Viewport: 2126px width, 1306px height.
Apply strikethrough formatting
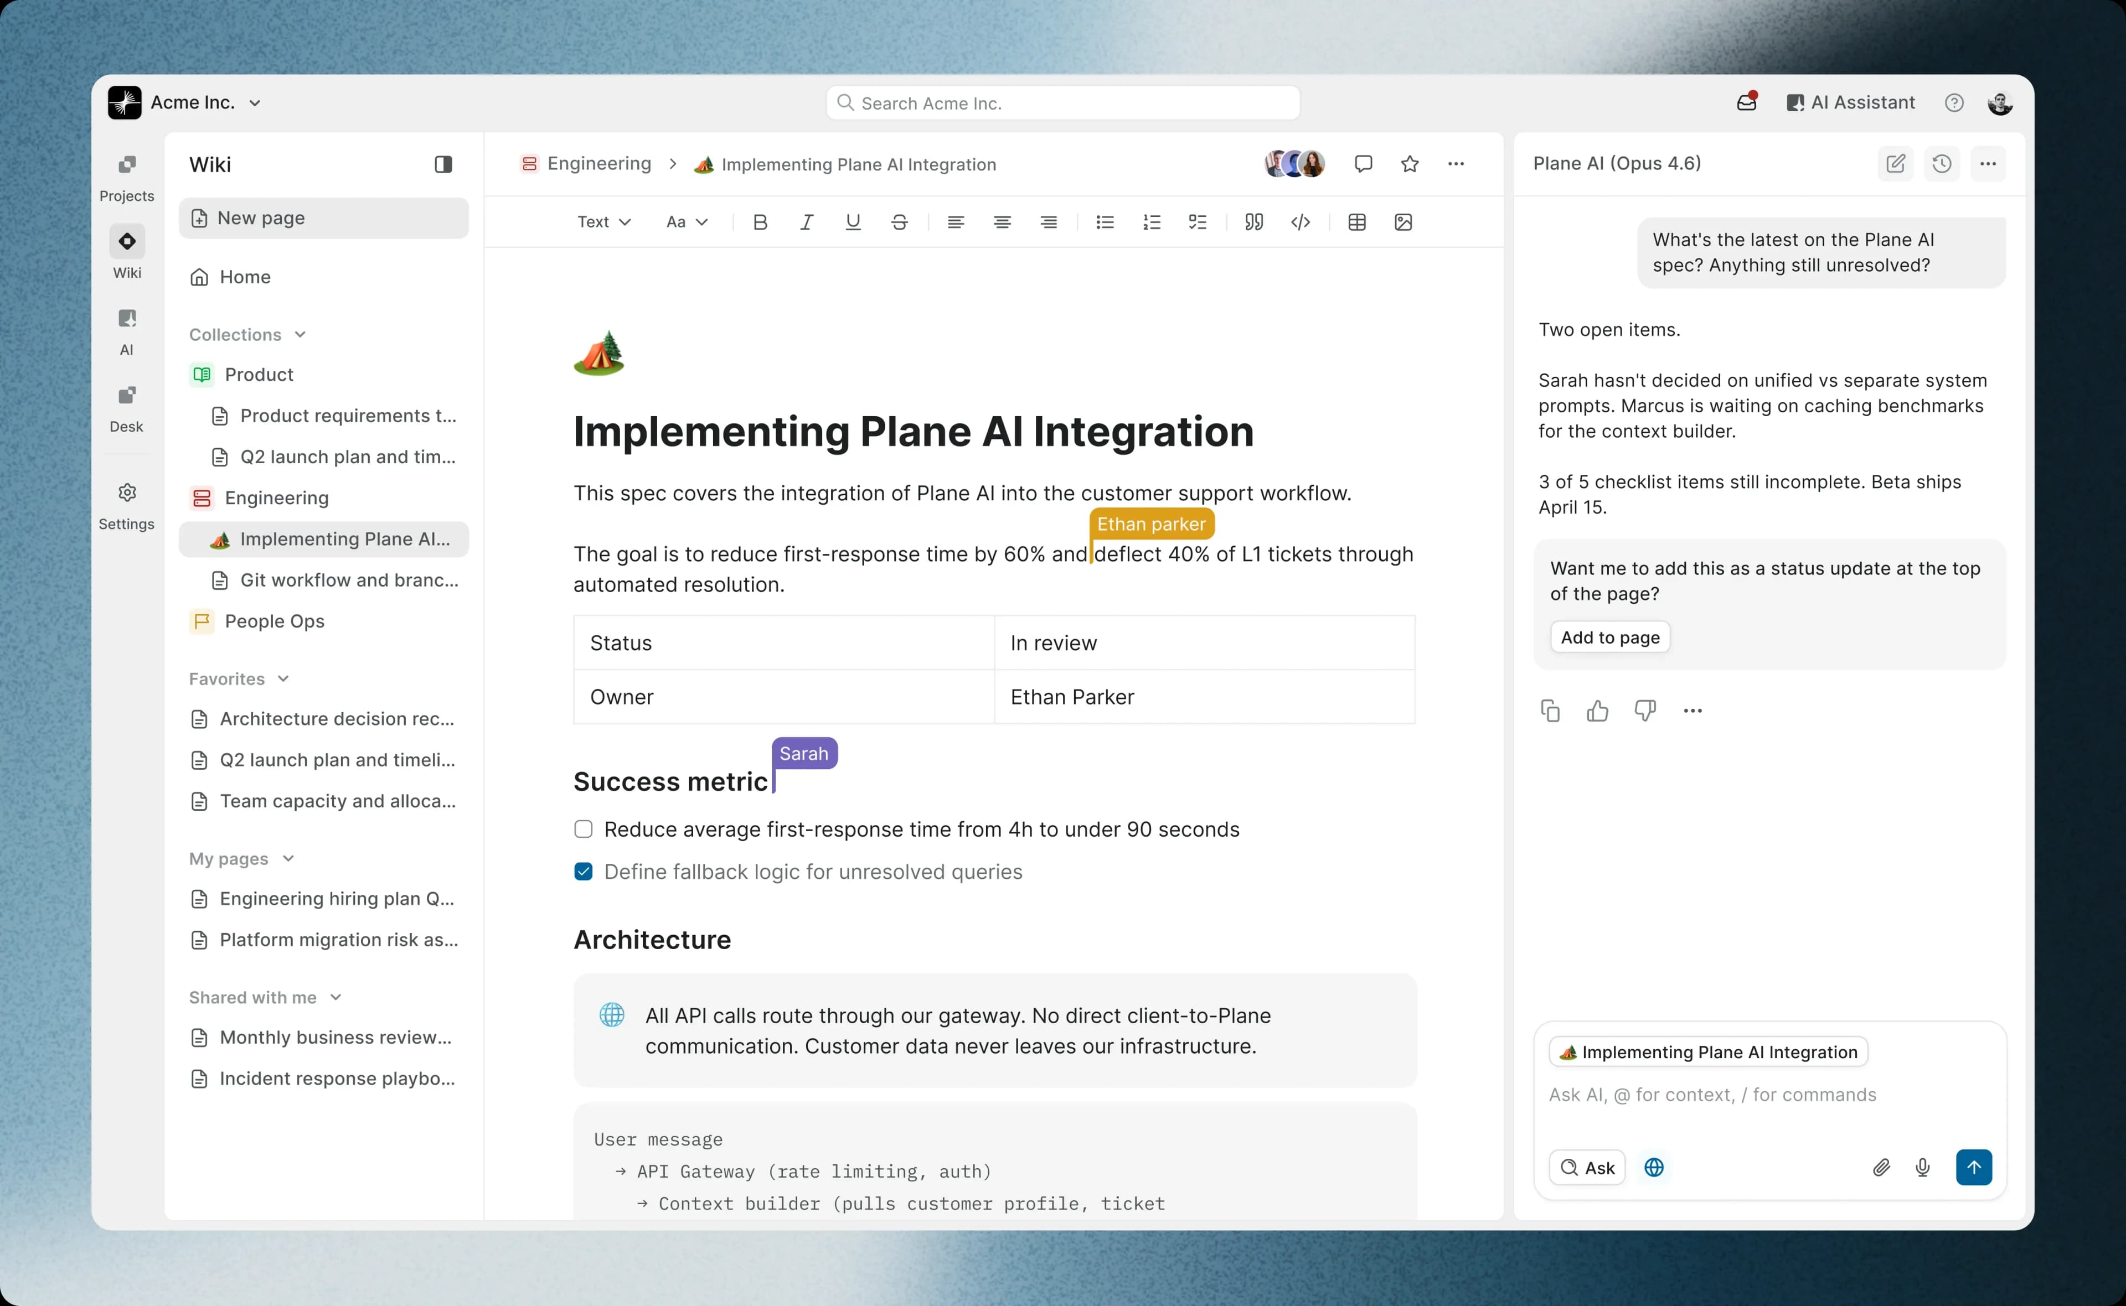tap(899, 222)
